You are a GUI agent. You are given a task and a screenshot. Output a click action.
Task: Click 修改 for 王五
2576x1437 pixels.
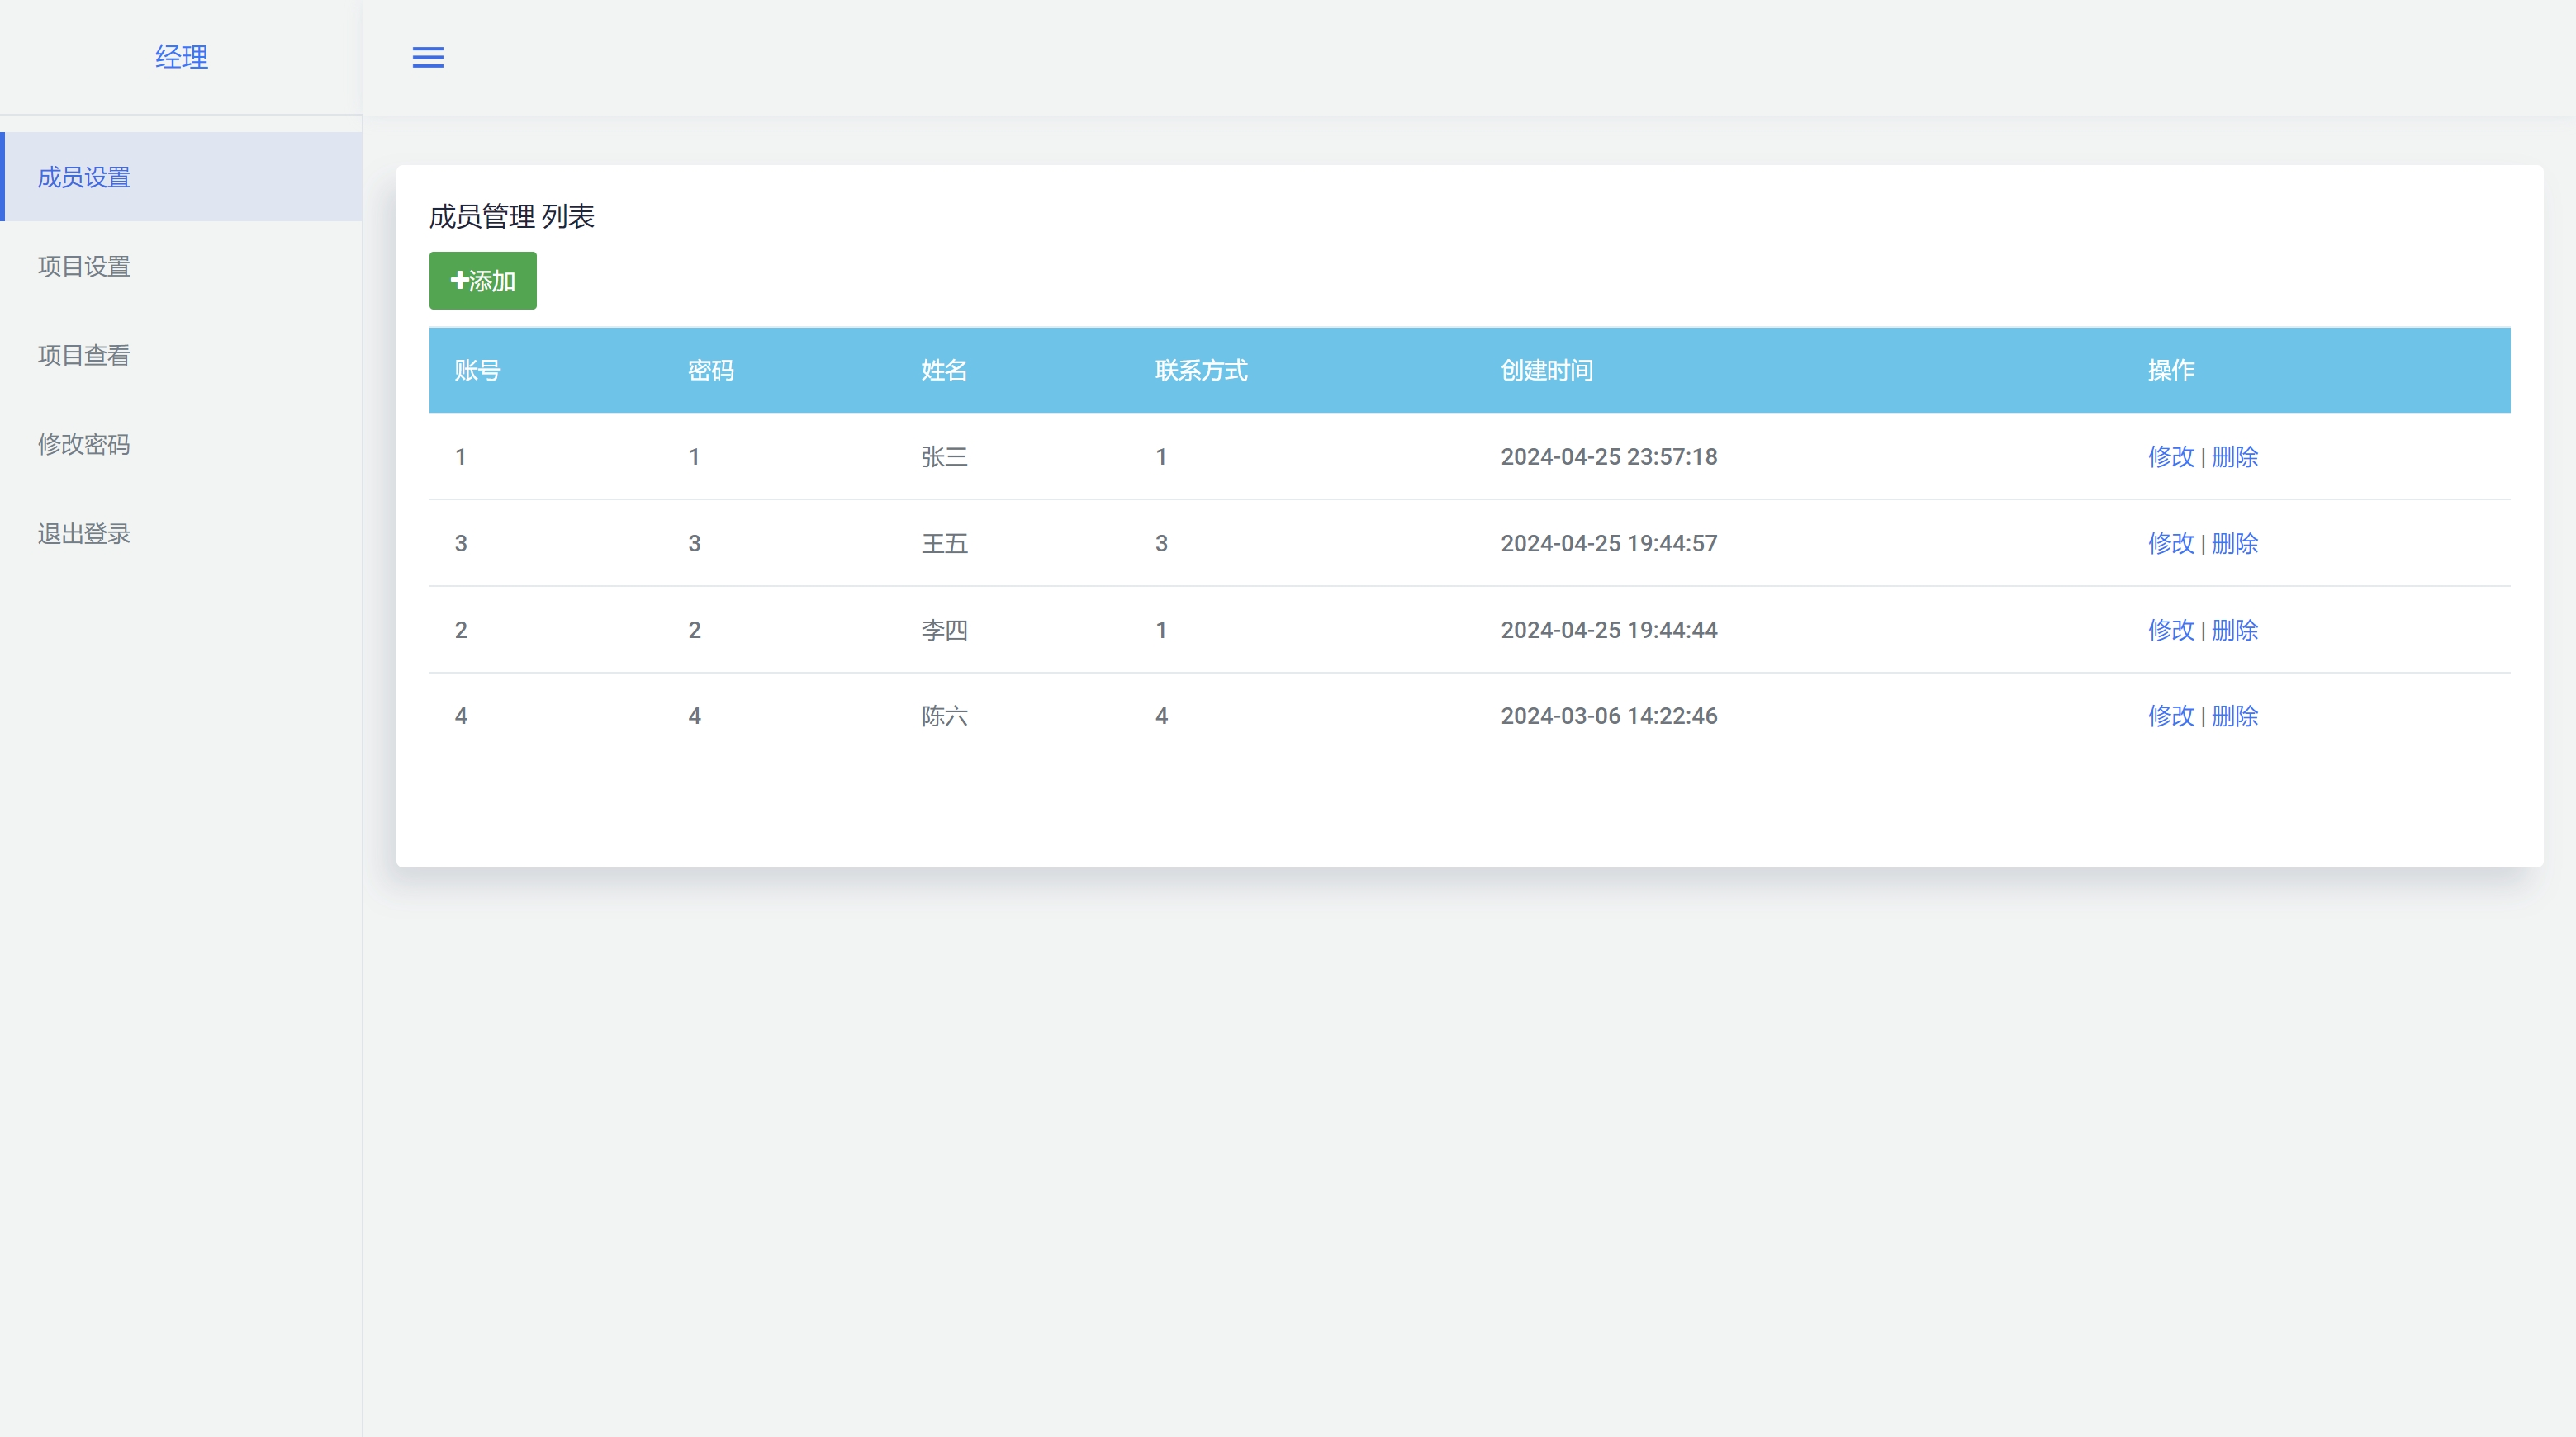[2171, 542]
